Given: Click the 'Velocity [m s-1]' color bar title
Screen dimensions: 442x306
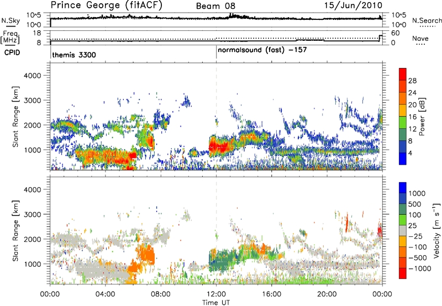Looking at the screenshot, I should pos(436,230).
